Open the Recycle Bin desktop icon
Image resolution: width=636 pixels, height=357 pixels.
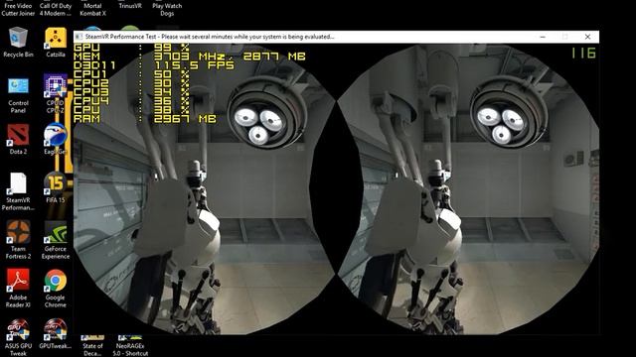tap(18, 42)
